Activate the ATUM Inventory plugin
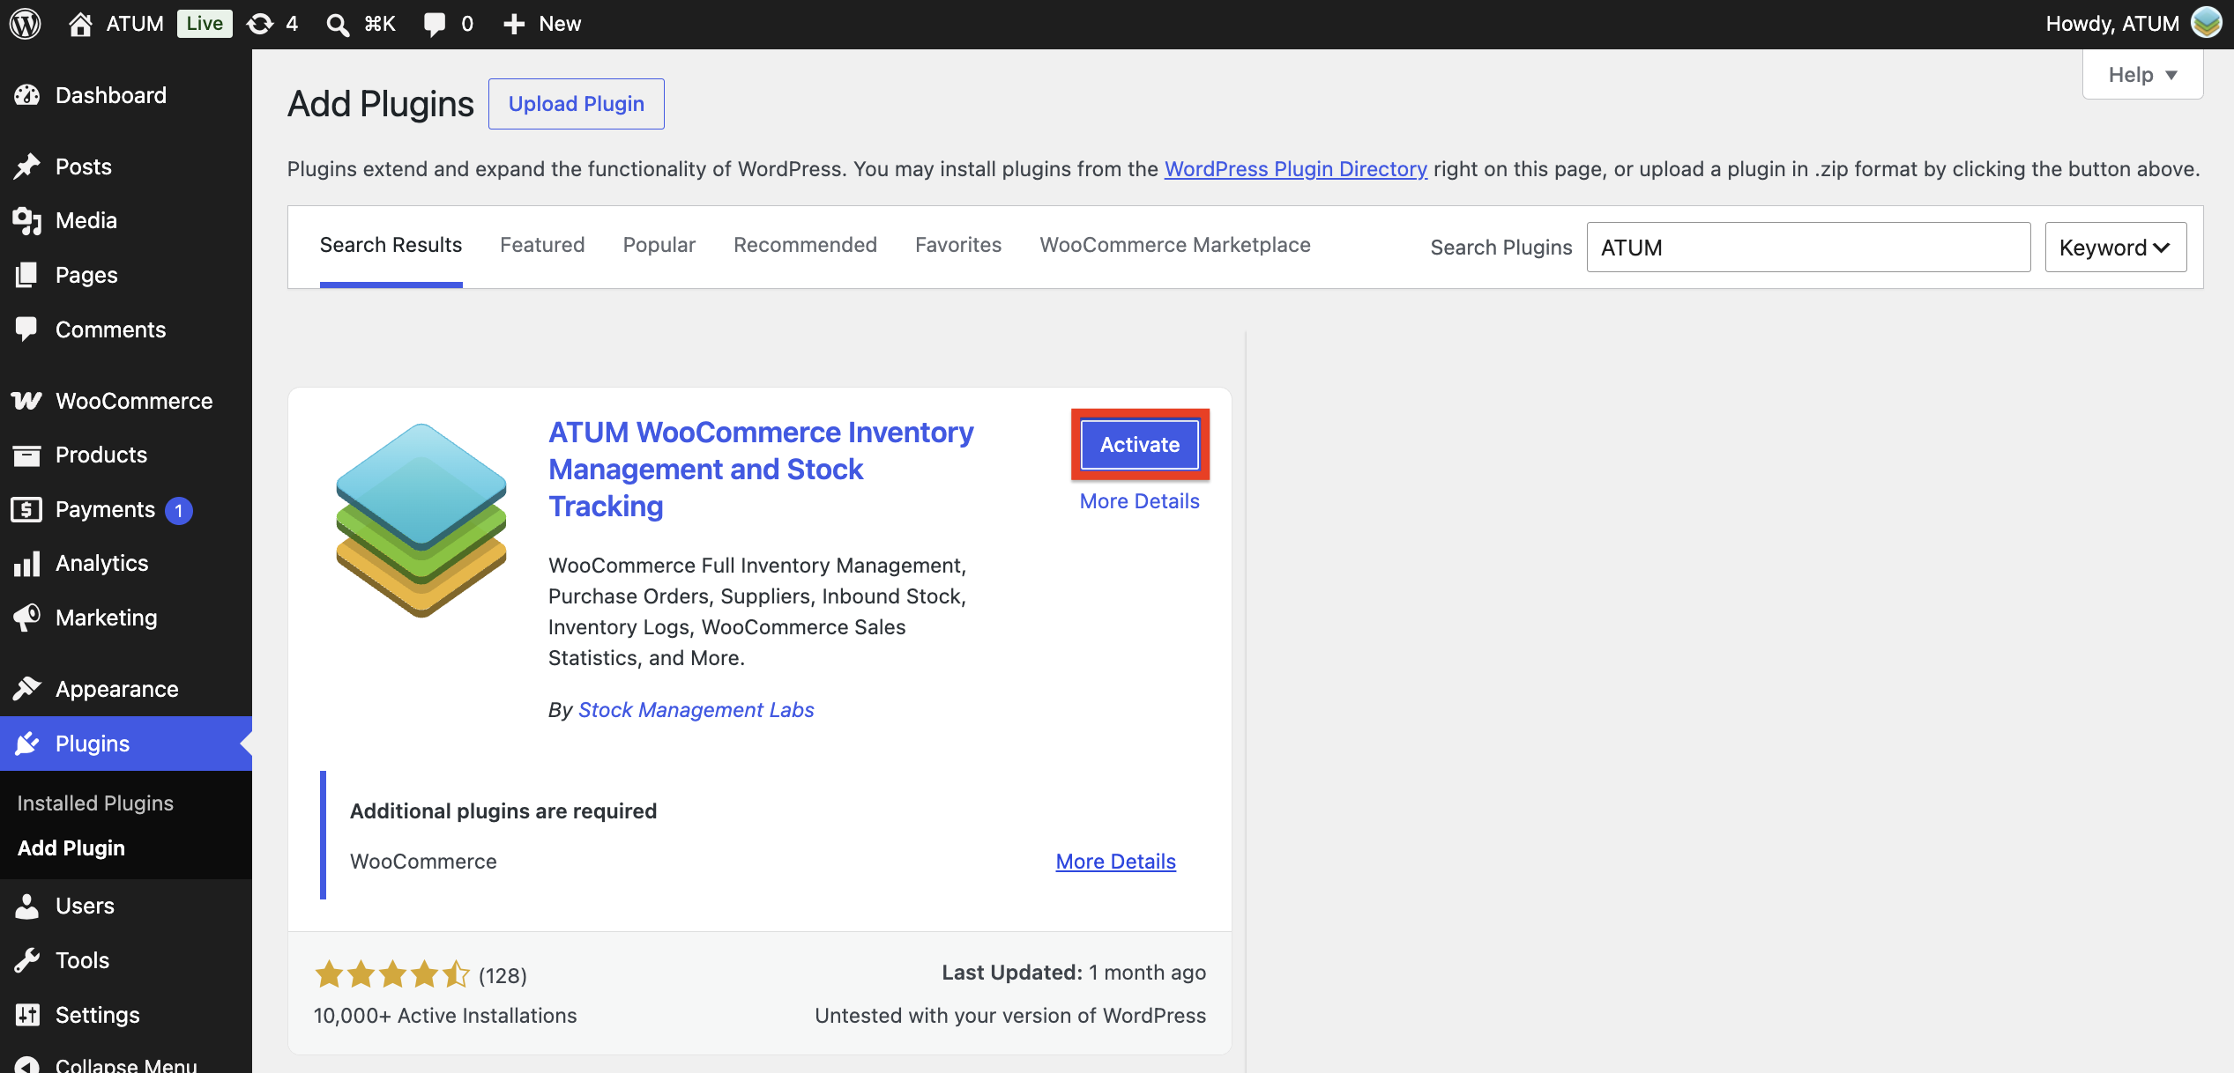 pos(1139,445)
